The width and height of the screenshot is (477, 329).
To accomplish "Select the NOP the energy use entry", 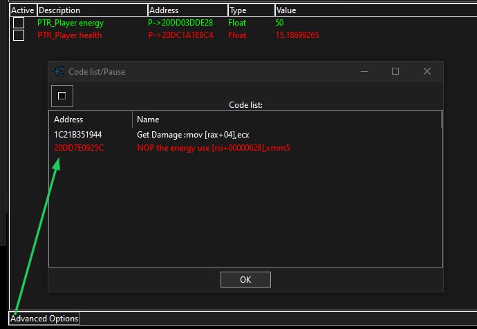I will [213, 148].
